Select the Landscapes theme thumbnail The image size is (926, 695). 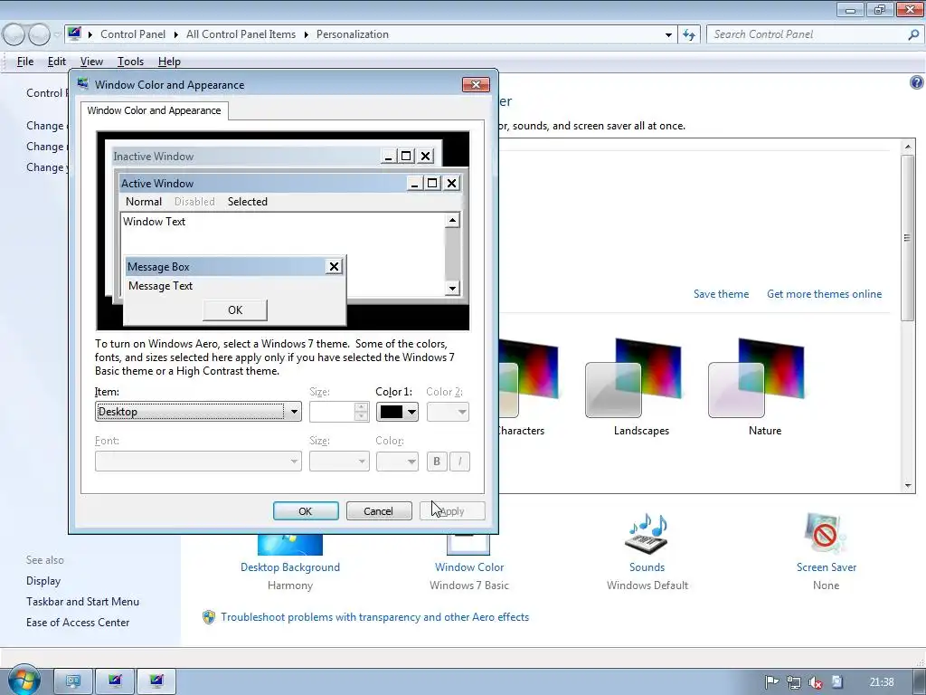633,378
